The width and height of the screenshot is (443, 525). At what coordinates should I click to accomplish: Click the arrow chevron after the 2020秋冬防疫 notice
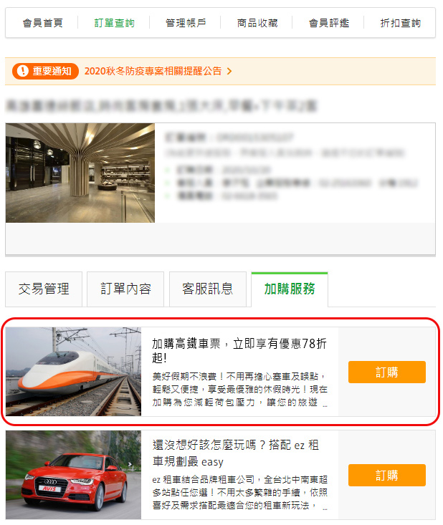coord(229,71)
